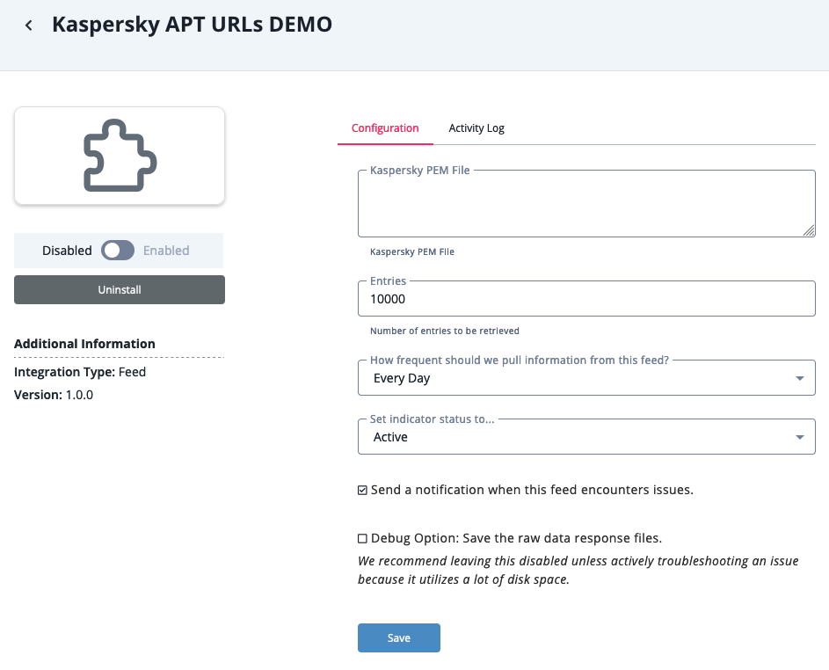
Task: Uncheck Send a notification on feed issues
Action: pos(362,491)
